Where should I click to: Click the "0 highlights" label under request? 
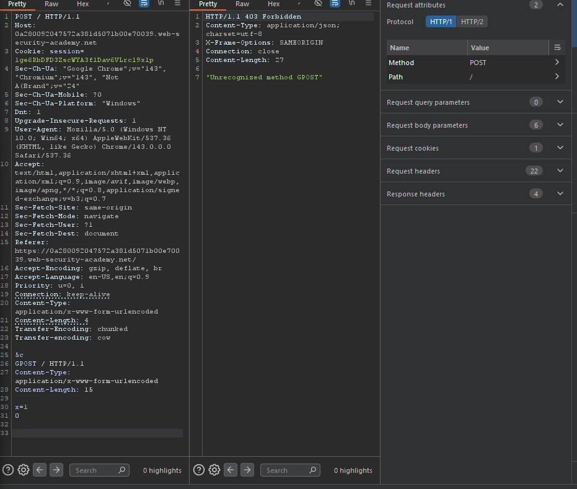[x=162, y=470]
